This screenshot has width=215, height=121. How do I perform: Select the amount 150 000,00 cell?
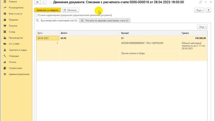(x=194, y=38)
